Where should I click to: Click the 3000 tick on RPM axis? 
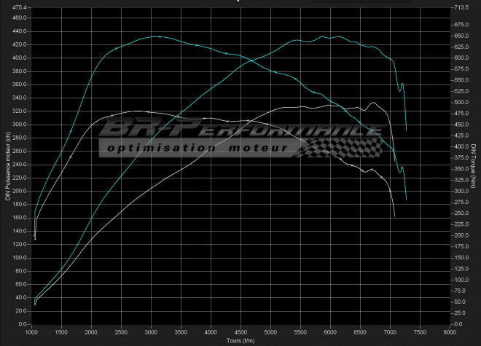[151, 331]
